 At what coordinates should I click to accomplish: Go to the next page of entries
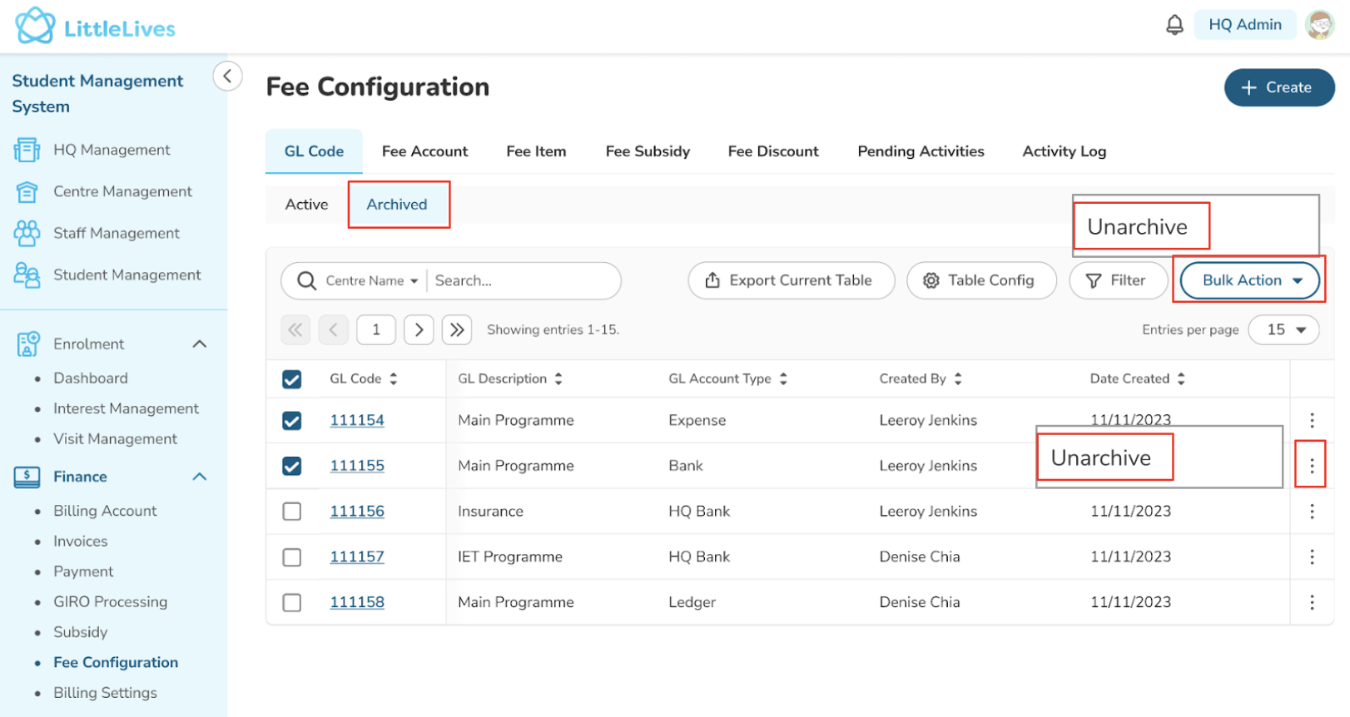tap(419, 330)
